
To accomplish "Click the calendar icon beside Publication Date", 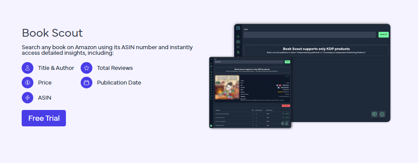I will pyautogui.click(x=86, y=83).
